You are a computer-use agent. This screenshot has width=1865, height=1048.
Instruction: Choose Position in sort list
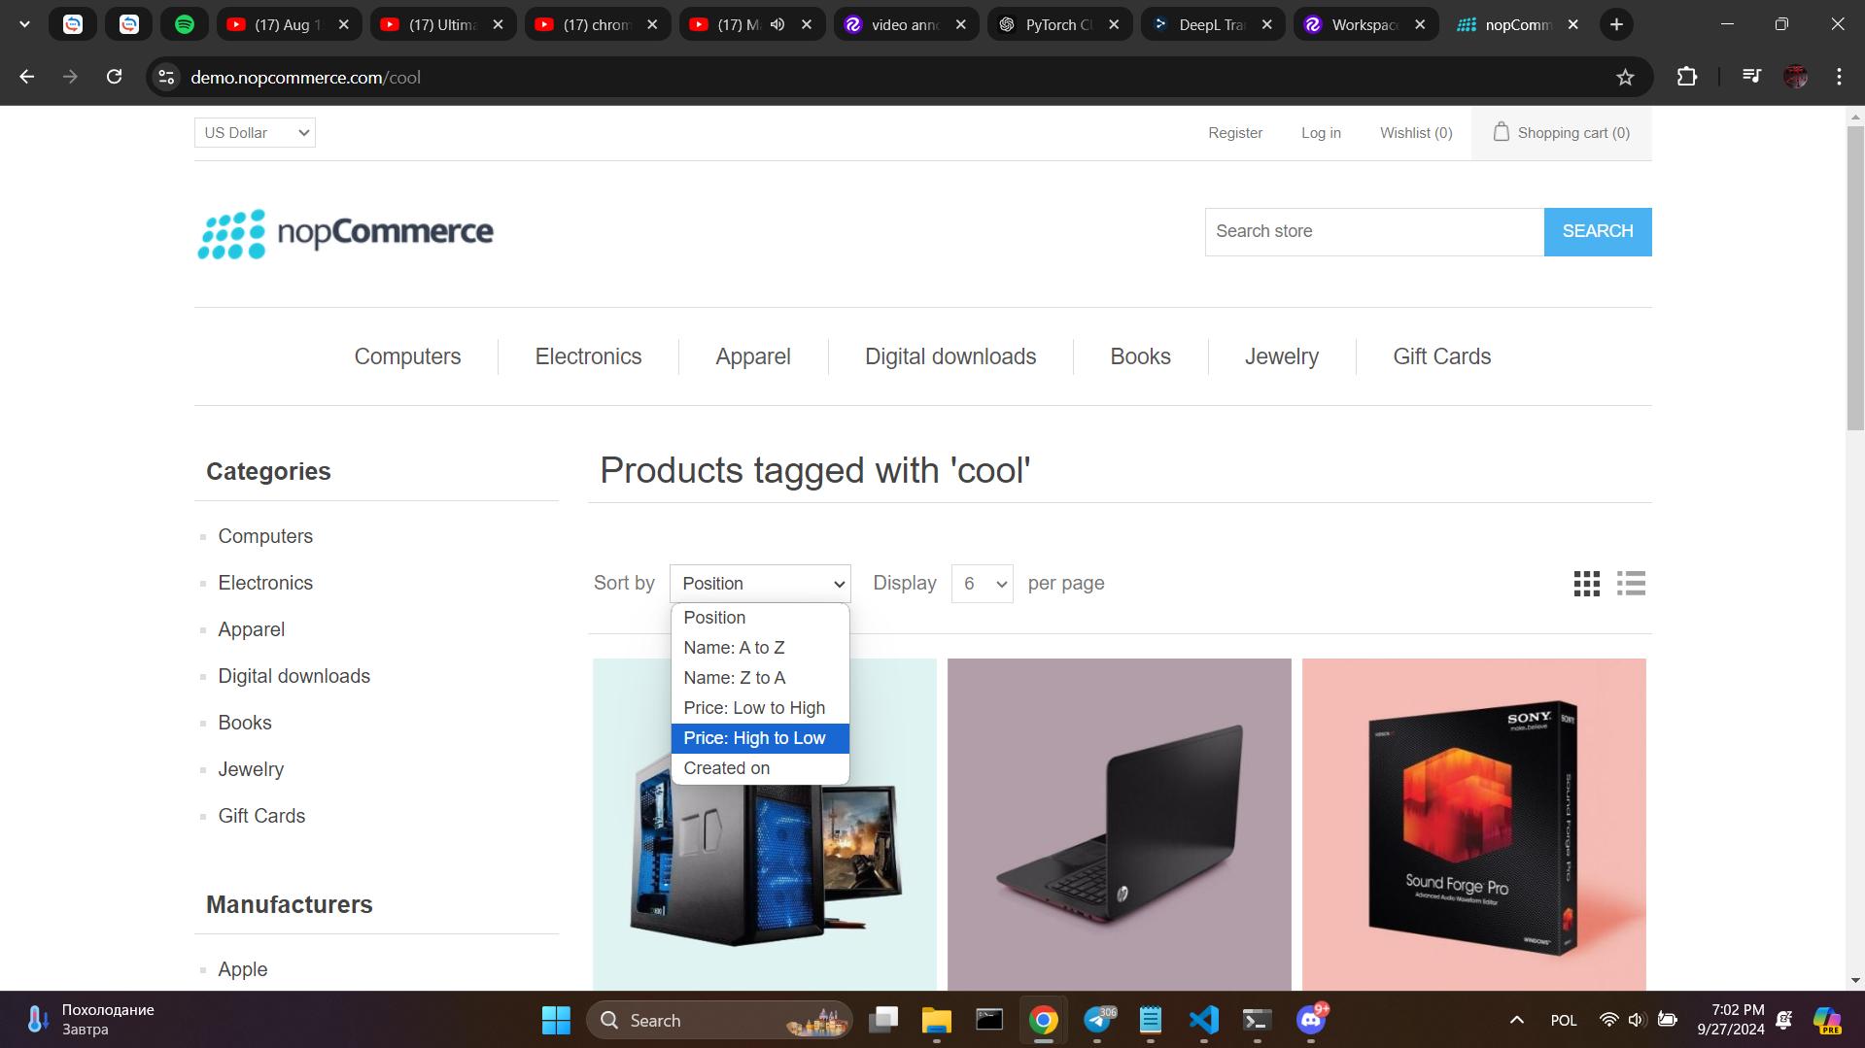pos(760,618)
